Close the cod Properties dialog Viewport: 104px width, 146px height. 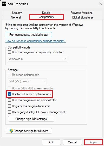click(x=101, y=4)
